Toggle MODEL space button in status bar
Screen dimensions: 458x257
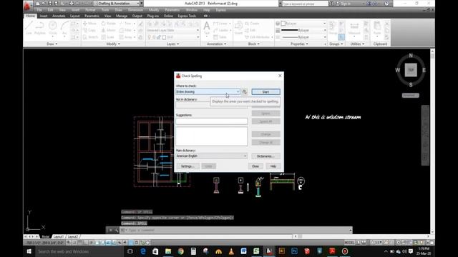click(x=349, y=243)
